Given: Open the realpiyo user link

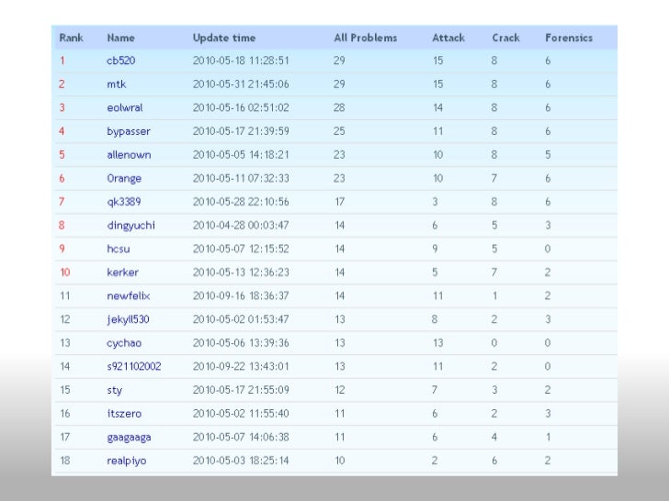Looking at the screenshot, I should click(x=126, y=461).
